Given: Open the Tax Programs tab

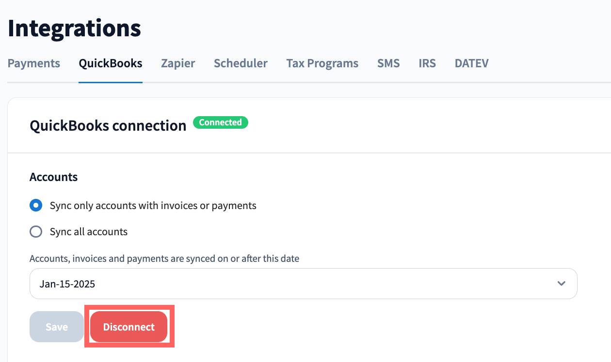Looking at the screenshot, I should pos(322,63).
